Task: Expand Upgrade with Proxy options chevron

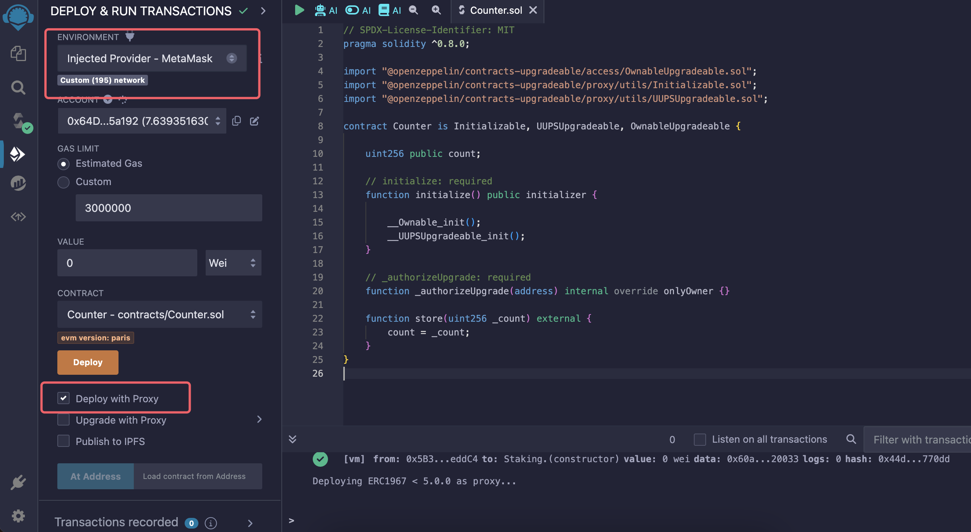Action: [x=260, y=419]
